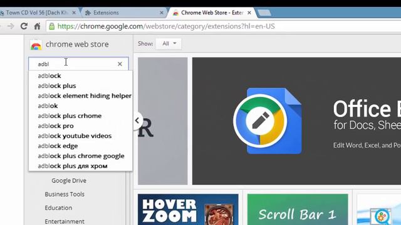Open the Entertainment category
Viewport: 401px width, 225px height.
tap(65, 221)
